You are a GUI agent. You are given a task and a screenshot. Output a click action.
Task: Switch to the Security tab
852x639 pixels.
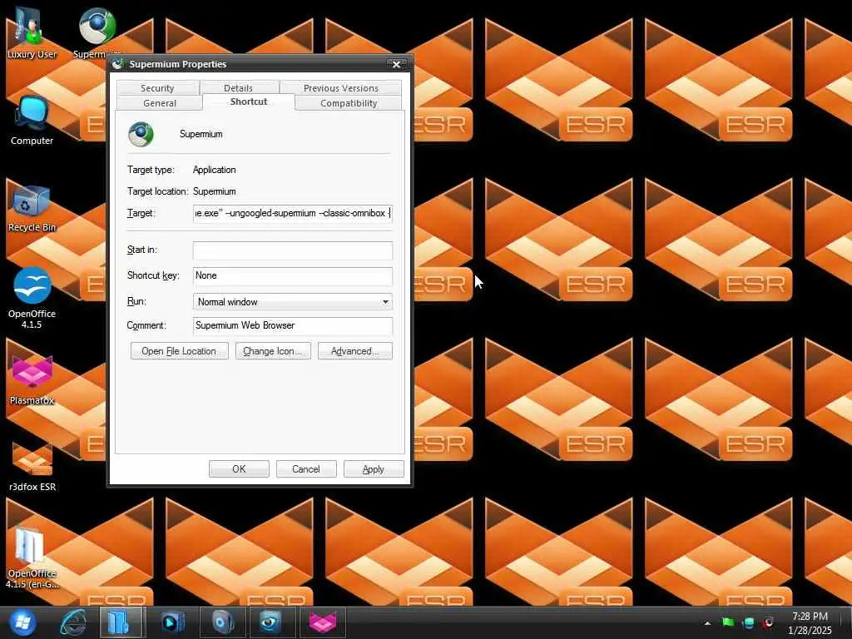[x=157, y=88]
